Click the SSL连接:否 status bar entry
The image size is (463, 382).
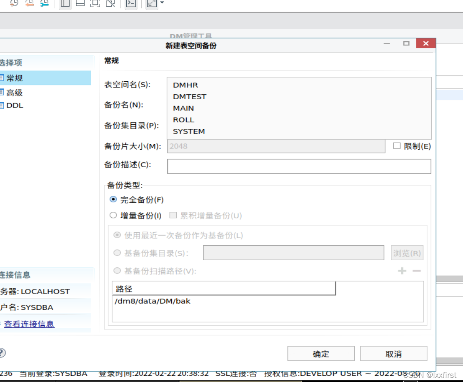236,374
